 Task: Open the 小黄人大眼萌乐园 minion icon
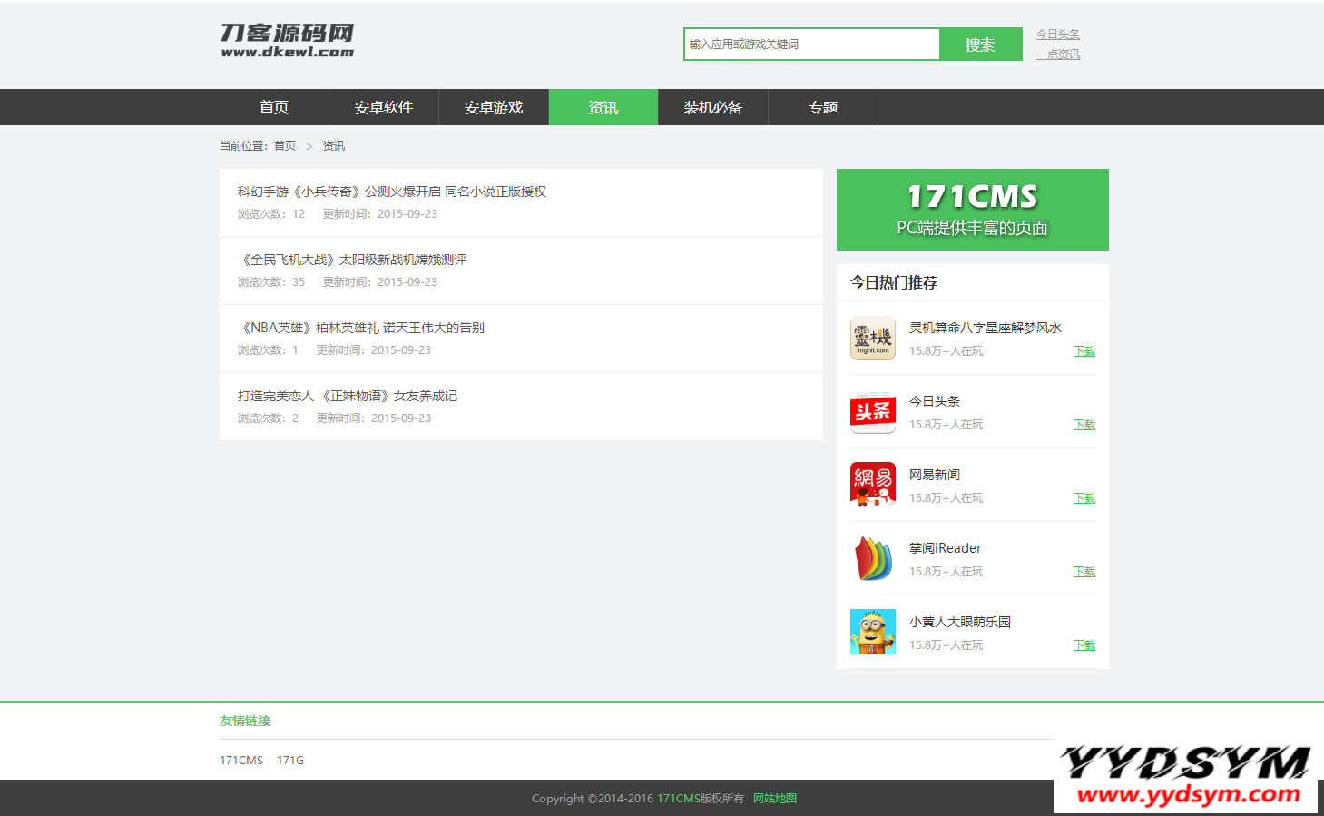[x=872, y=632]
